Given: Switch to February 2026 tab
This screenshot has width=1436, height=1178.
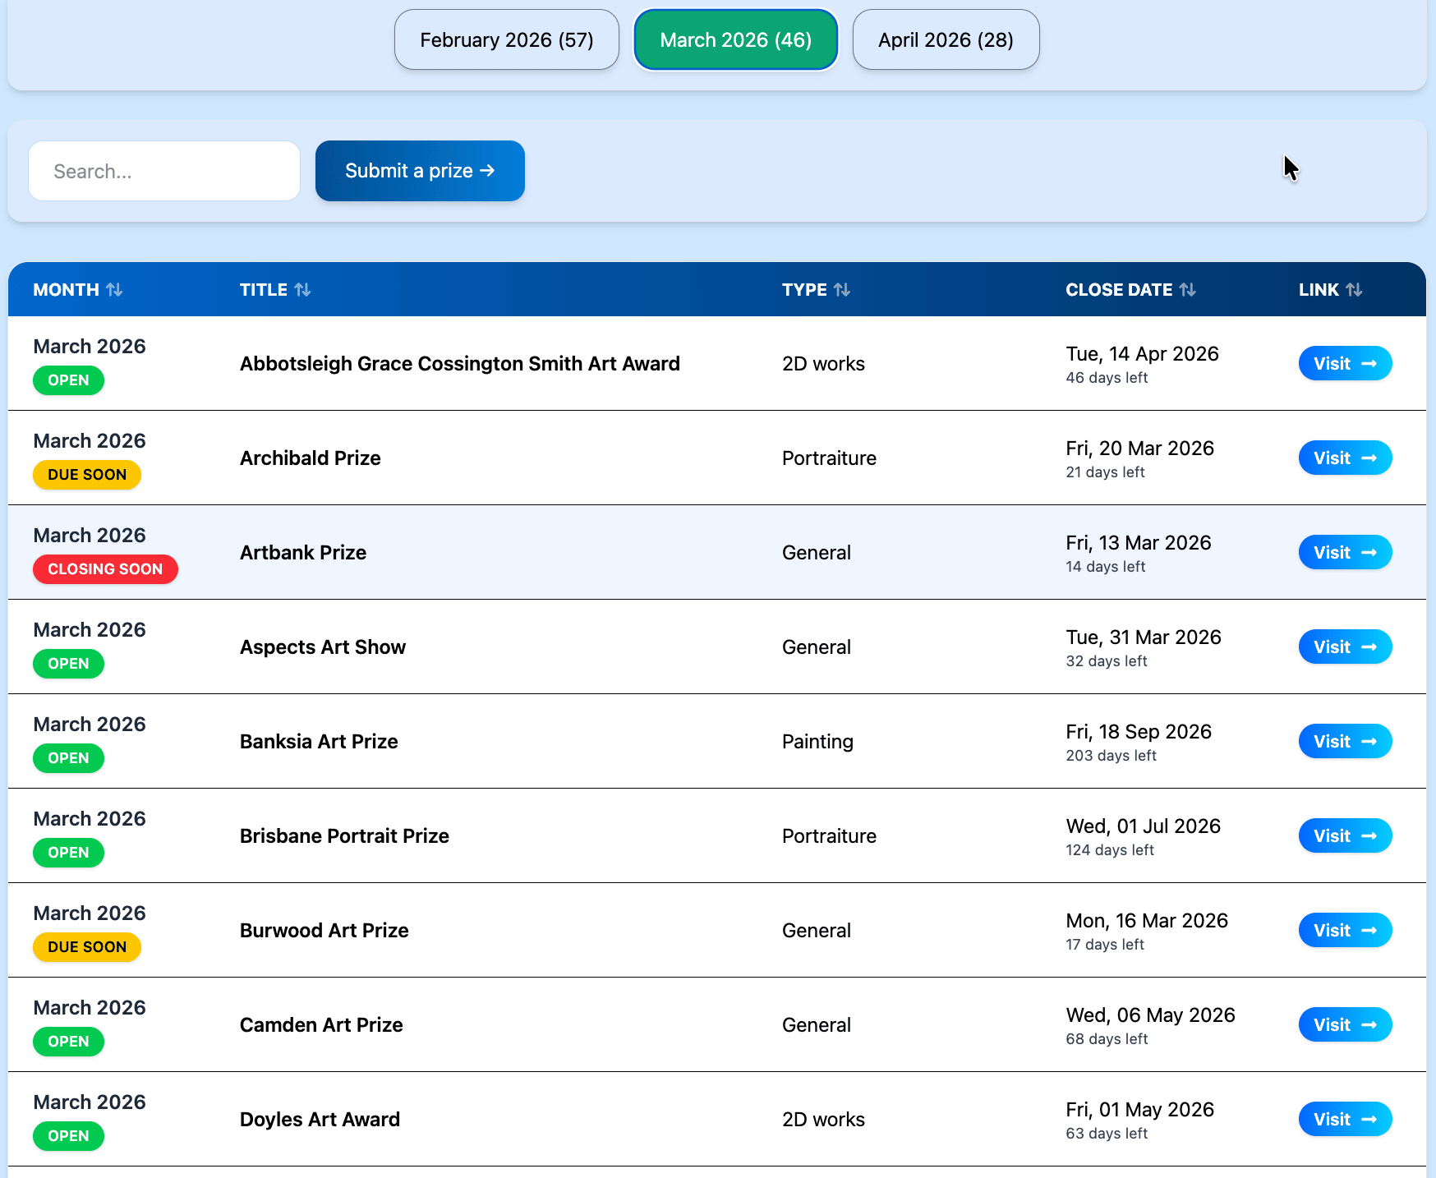Looking at the screenshot, I should 506,40.
